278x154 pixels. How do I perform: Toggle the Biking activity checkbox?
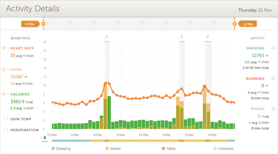point(273,108)
